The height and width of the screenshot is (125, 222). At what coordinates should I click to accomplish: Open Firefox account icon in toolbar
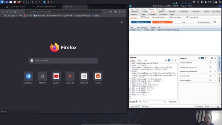click(116, 11)
